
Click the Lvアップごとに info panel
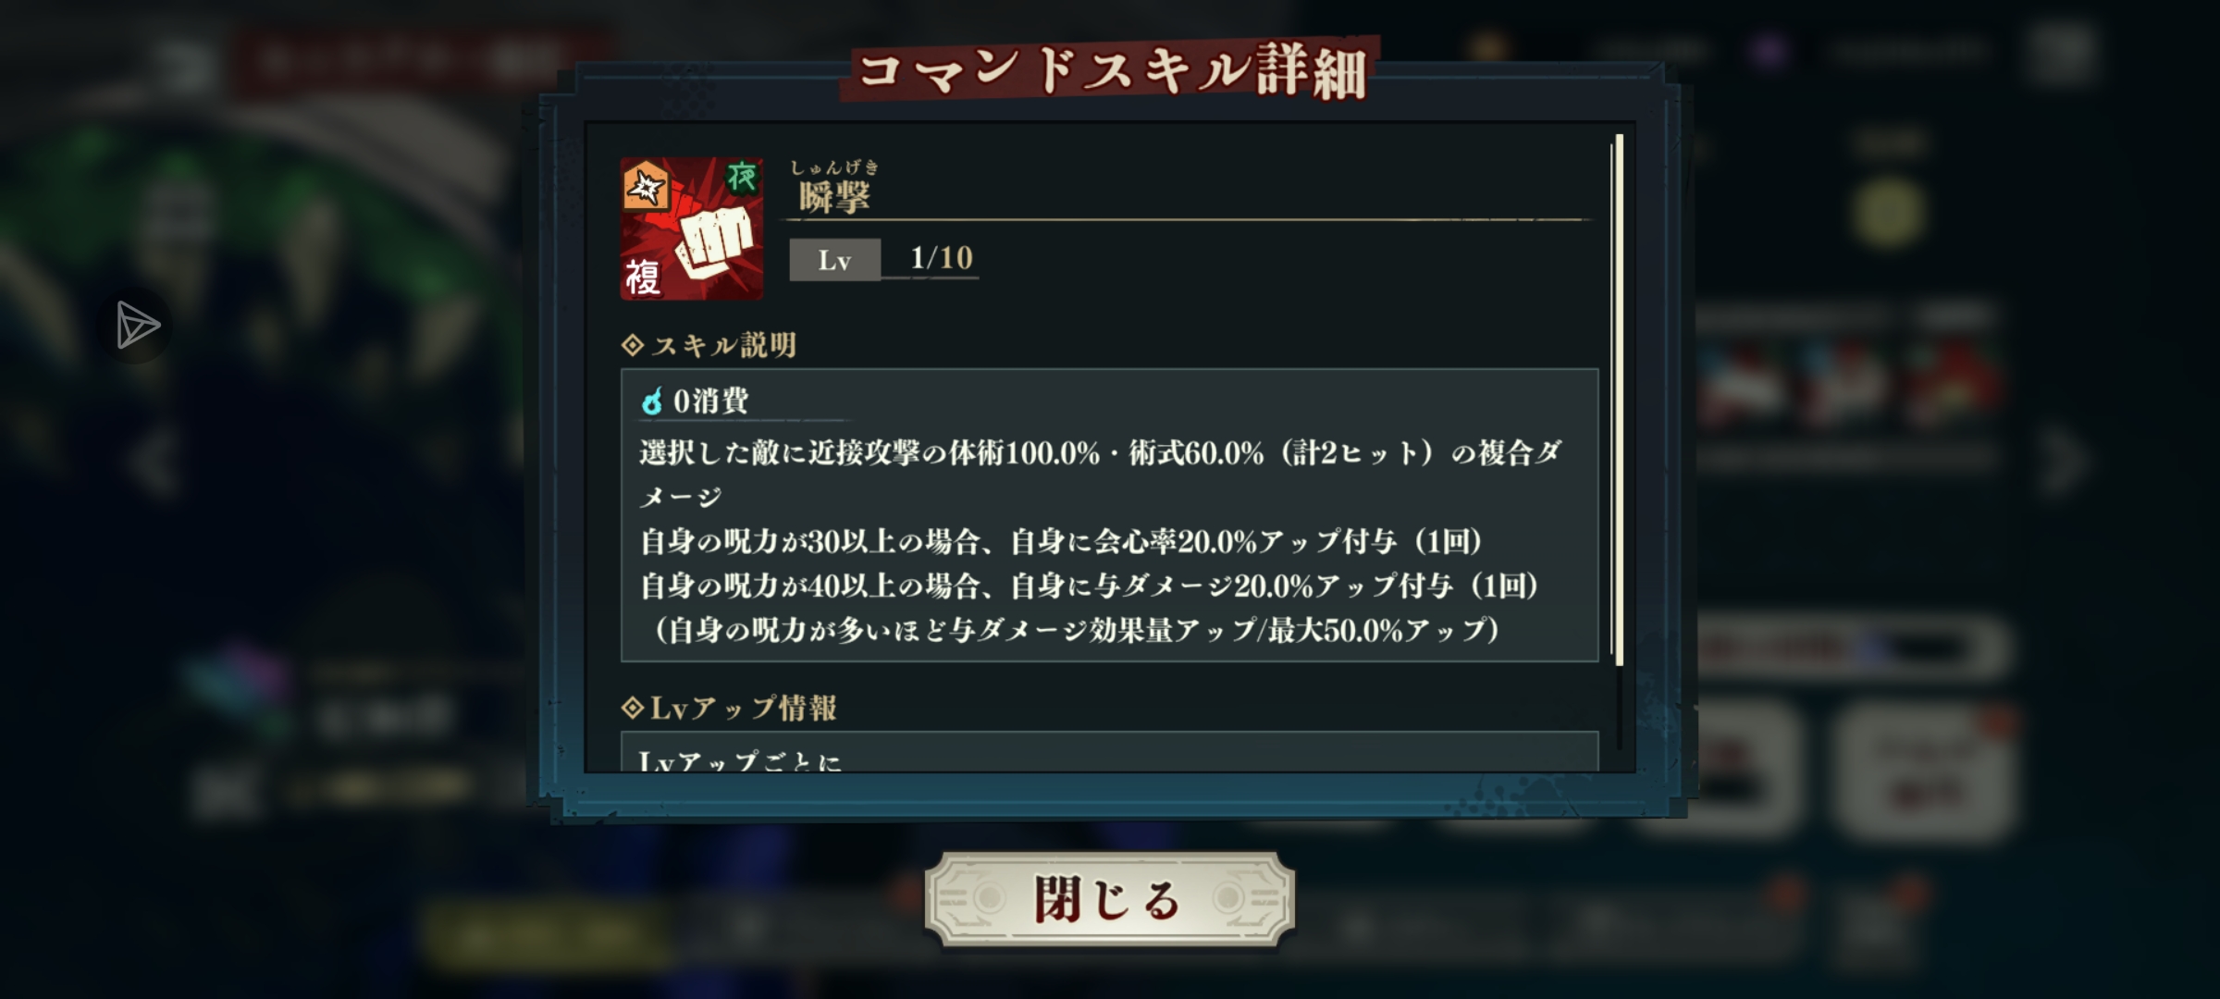[x=1109, y=751]
